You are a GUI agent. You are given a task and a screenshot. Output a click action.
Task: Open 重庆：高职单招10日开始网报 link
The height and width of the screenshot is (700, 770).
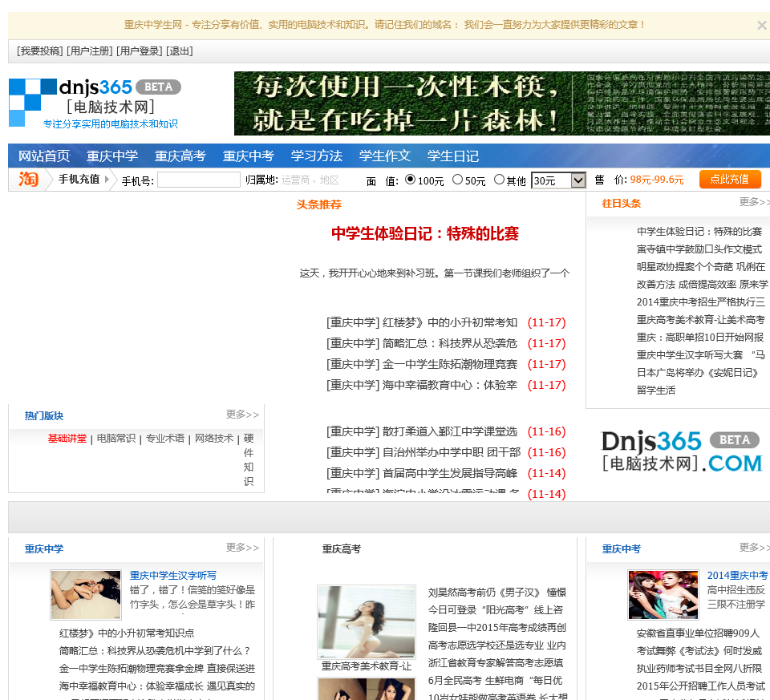point(700,338)
